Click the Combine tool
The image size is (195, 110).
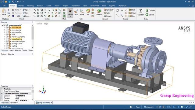99,13
